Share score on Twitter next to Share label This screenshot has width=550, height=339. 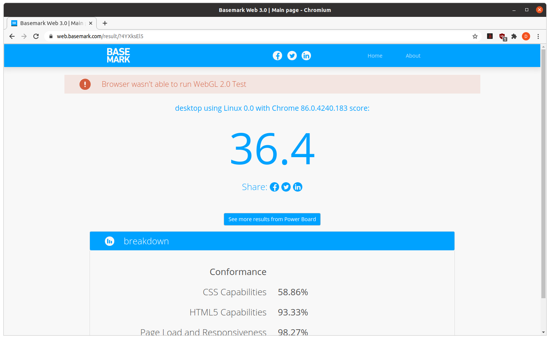[x=286, y=187]
